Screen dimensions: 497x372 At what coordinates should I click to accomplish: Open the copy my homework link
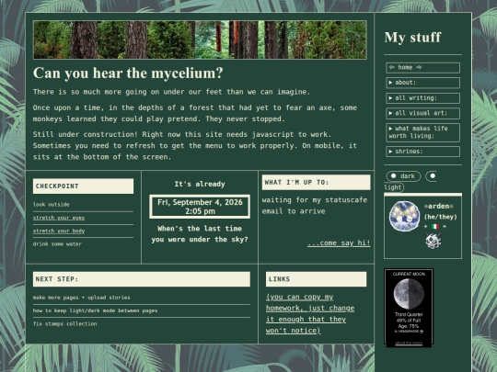(x=310, y=314)
